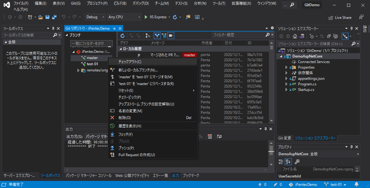Image resolution: width=370 pixels, height=188 pixels.
Task: Expand the remotes/origin node
Action: 78,70
